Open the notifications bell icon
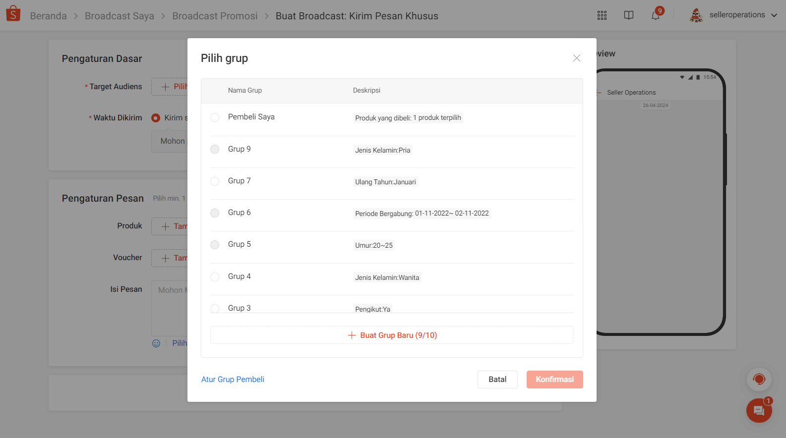This screenshot has height=438, width=786. pyautogui.click(x=656, y=15)
